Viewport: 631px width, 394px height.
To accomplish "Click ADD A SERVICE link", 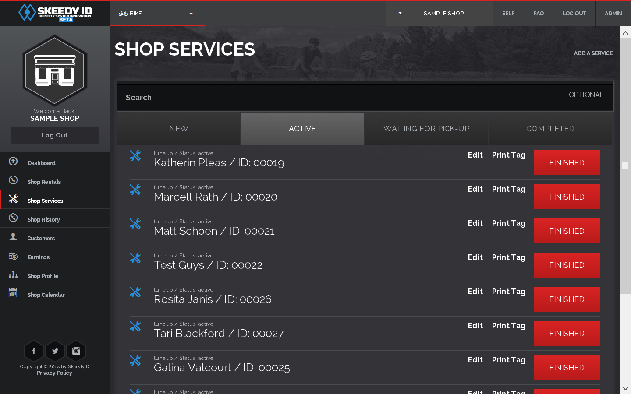I will tap(593, 53).
